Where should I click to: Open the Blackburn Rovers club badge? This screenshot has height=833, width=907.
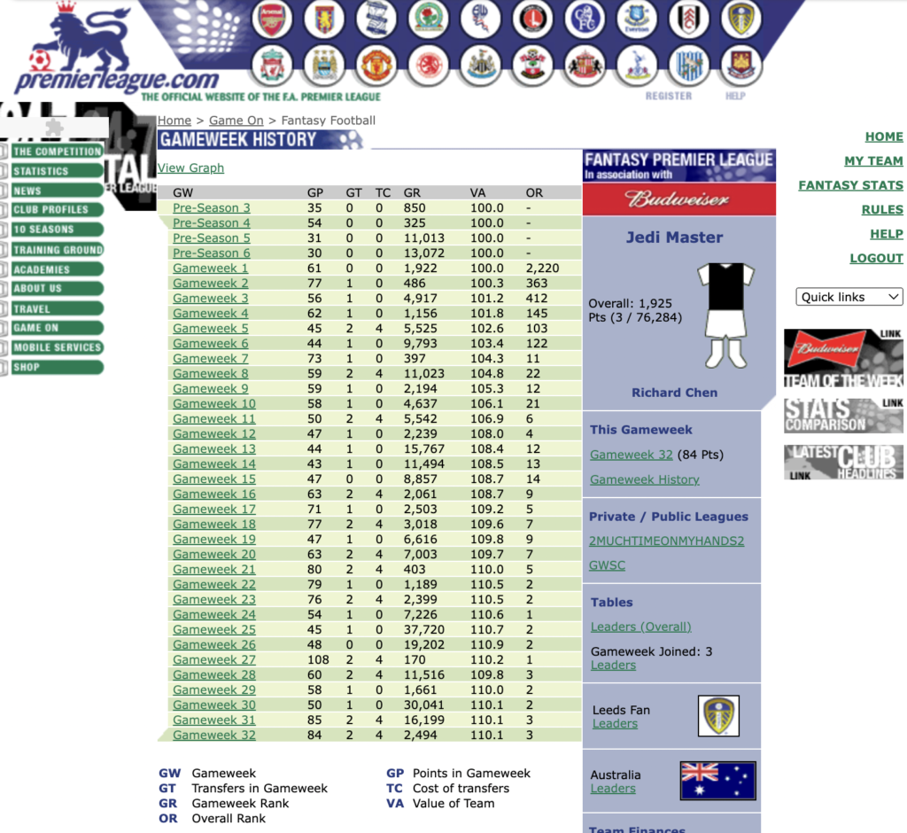click(428, 19)
